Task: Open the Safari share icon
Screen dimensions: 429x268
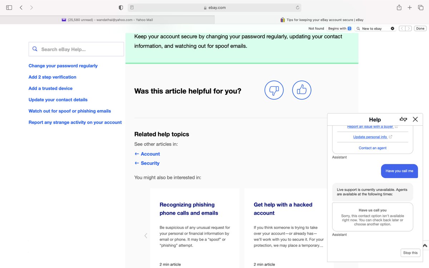Action: click(399, 8)
